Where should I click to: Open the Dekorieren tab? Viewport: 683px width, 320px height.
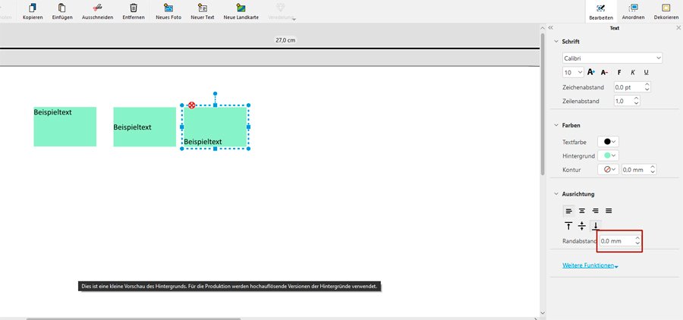click(x=666, y=11)
